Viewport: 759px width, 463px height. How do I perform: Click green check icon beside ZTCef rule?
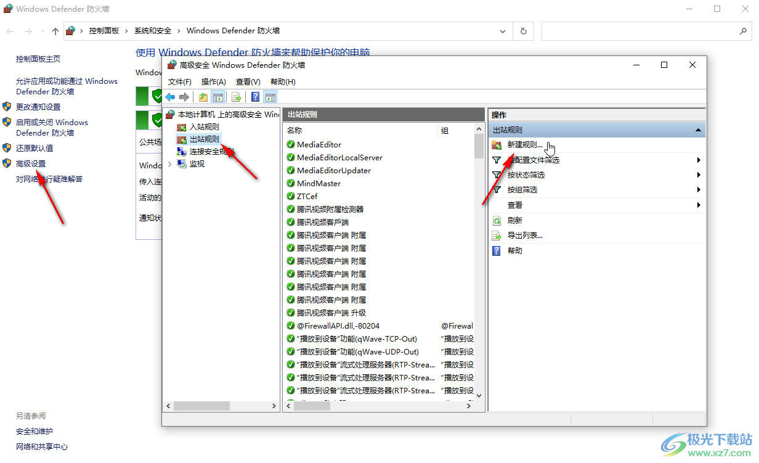pos(291,196)
